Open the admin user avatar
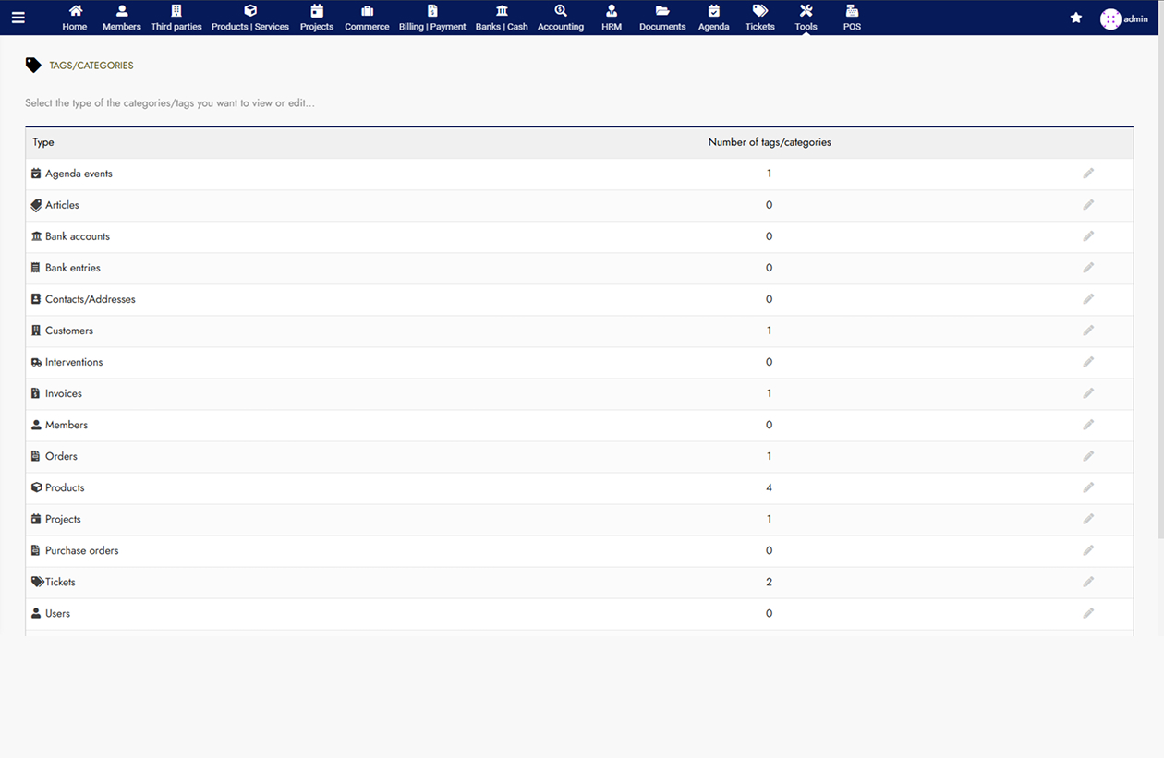The height and width of the screenshot is (758, 1164). point(1109,18)
